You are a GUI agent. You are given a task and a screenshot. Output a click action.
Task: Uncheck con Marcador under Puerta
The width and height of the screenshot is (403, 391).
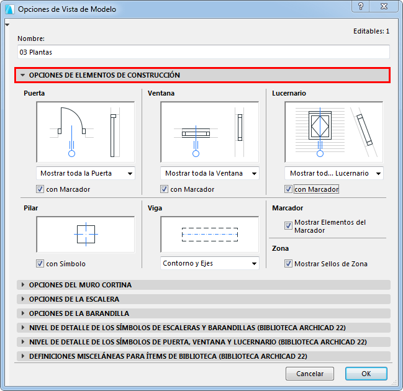coord(40,189)
